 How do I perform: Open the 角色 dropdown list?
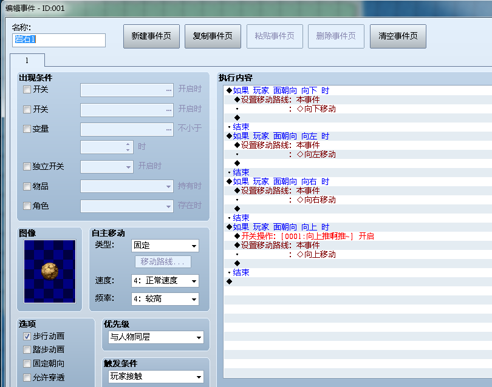point(127,206)
